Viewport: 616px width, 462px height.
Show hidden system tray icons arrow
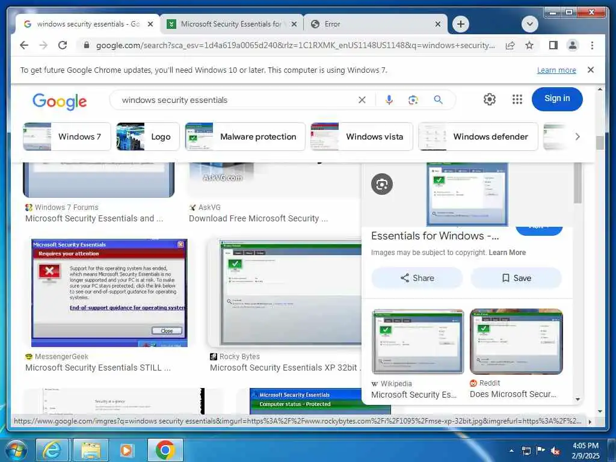511,451
